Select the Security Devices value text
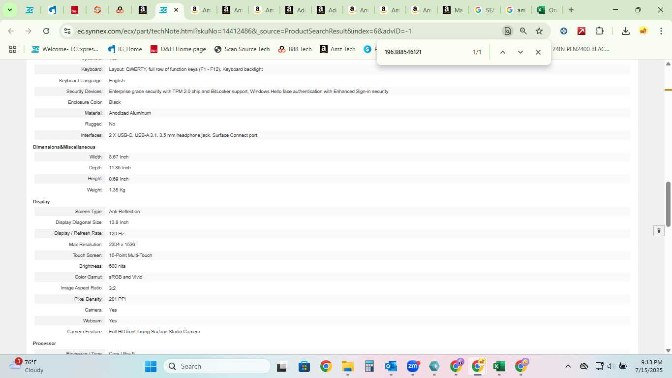This screenshot has width=672, height=378. [248, 92]
